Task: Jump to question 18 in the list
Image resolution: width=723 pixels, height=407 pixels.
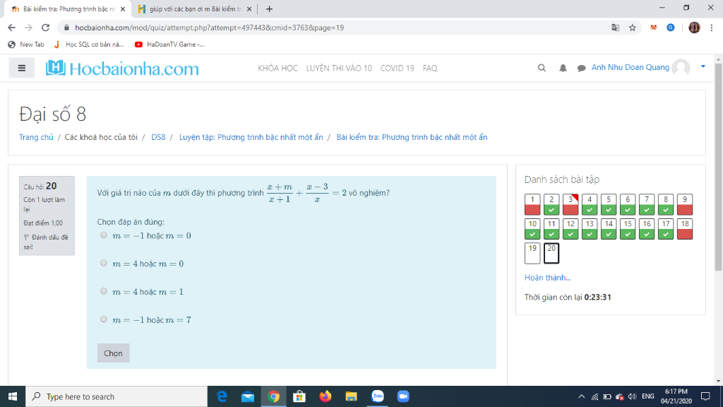Action: [x=685, y=229]
